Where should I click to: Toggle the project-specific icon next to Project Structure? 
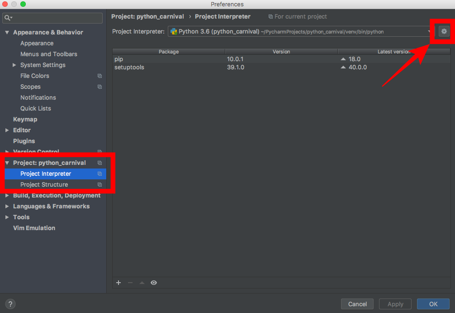point(100,184)
